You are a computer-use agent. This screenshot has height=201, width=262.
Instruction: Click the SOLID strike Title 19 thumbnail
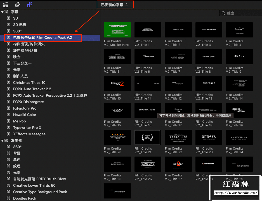click(x=239, y=110)
